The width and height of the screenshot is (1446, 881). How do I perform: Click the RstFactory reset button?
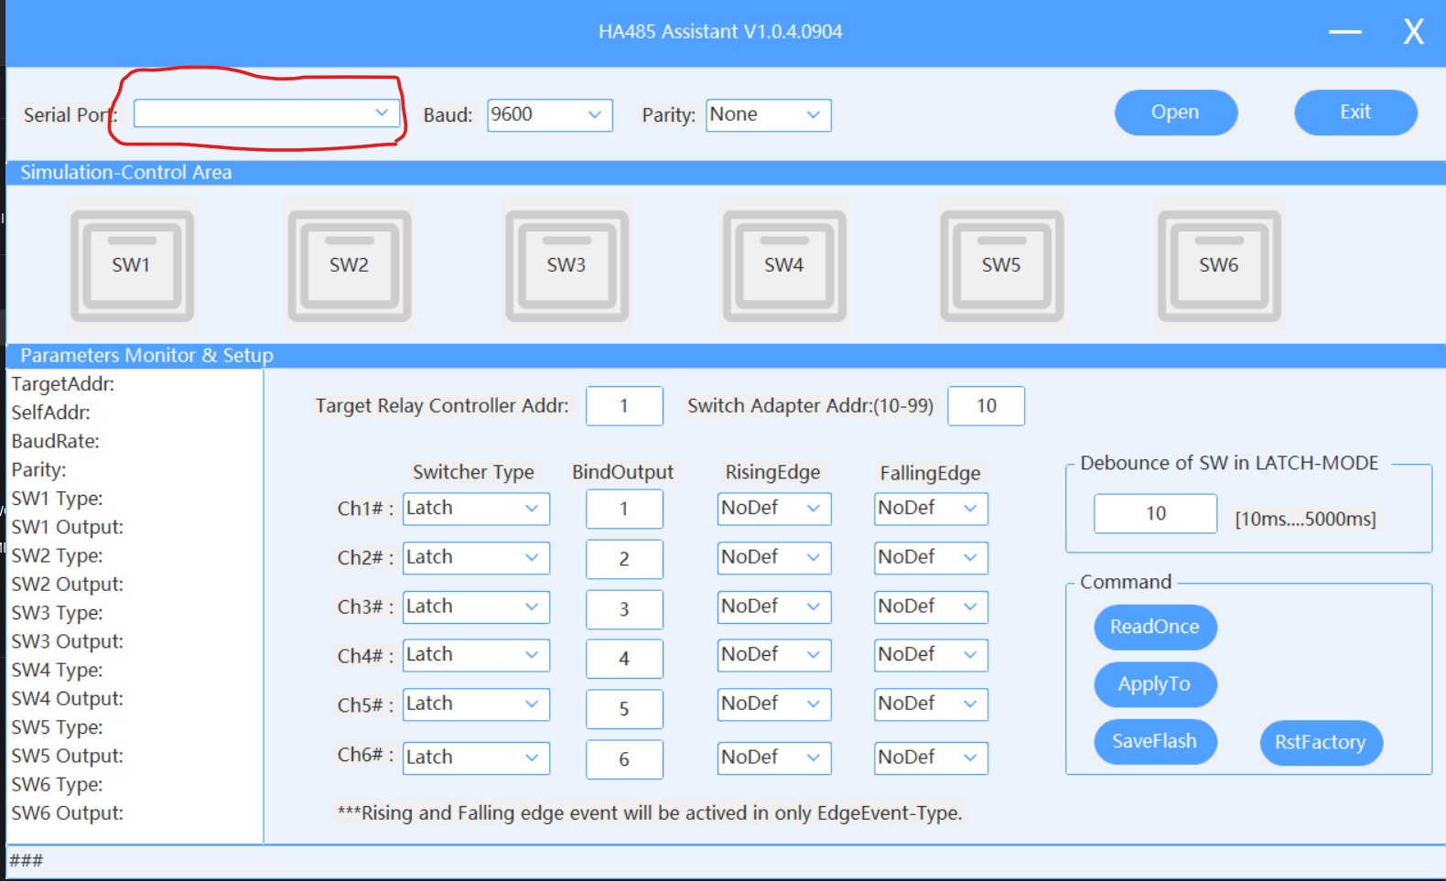(1320, 743)
